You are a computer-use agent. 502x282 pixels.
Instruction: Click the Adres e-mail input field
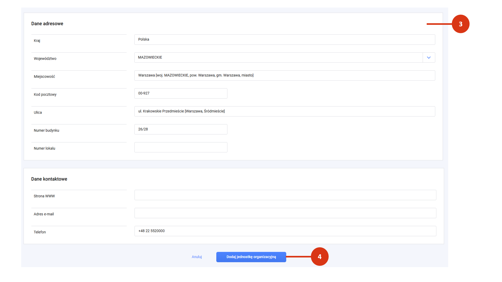(x=285, y=213)
